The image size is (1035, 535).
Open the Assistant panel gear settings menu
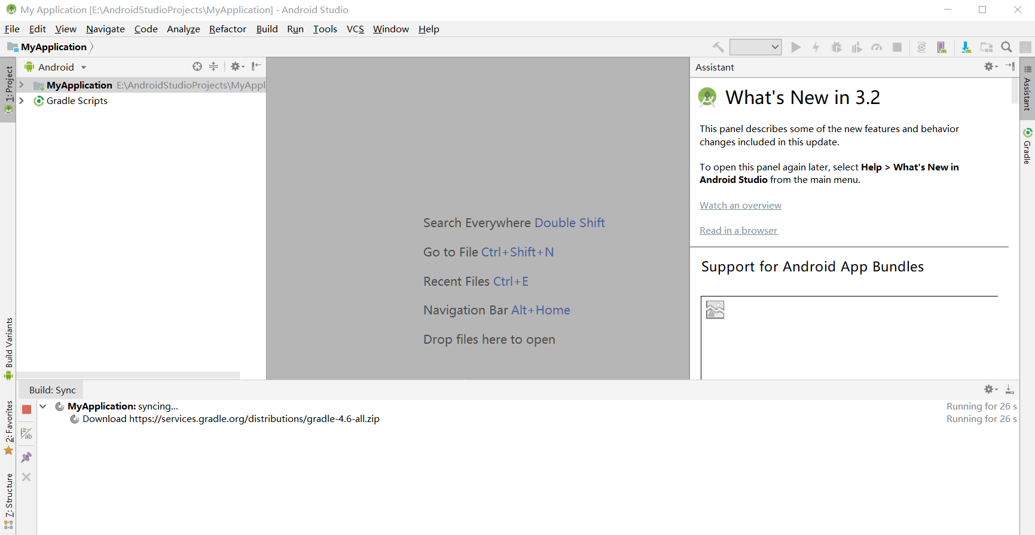click(991, 66)
